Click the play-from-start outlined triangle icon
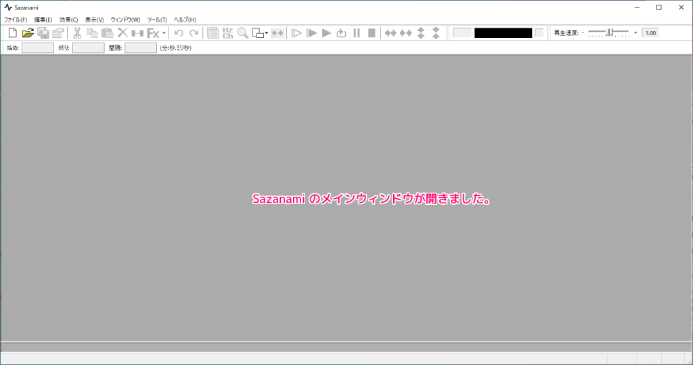The height and width of the screenshot is (365, 693). [296, 33]
